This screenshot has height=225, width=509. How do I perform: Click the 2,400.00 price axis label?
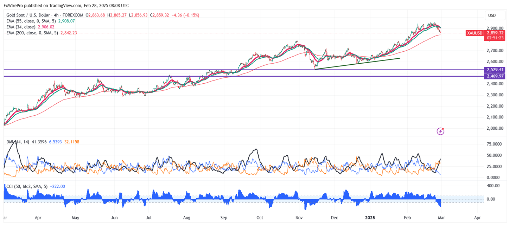(495, 84)
